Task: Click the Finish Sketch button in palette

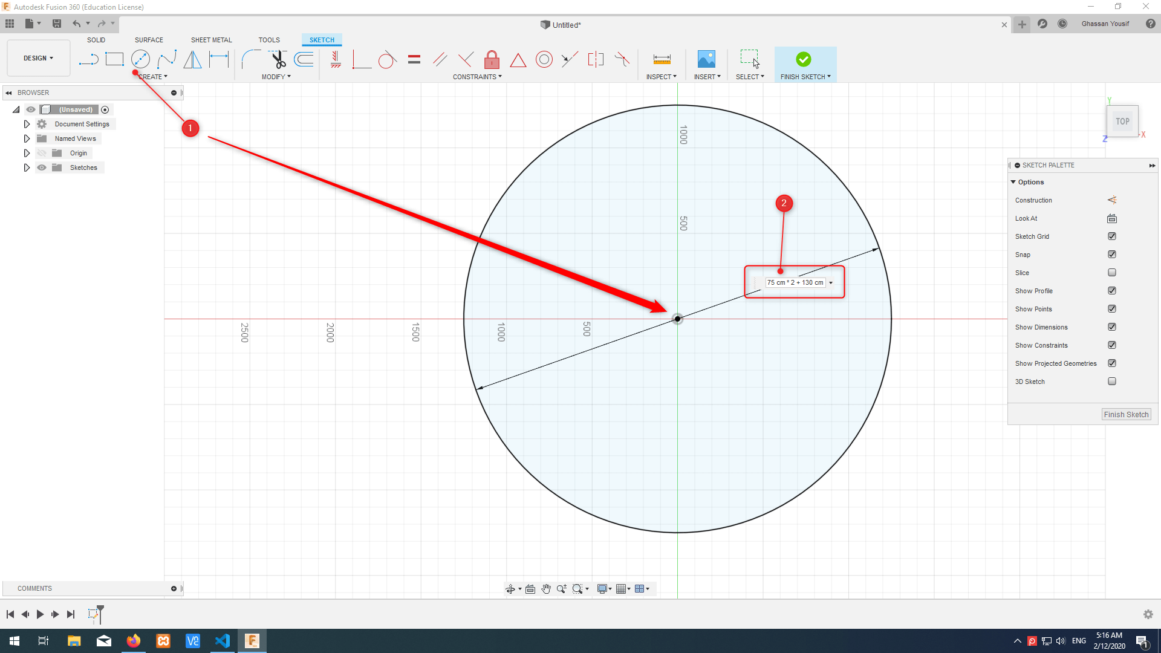Action: coord(1126,415)
